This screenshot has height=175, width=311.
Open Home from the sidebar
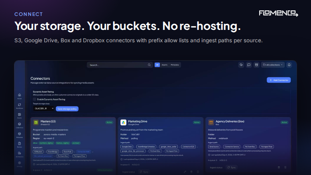(x=20, y=96)
